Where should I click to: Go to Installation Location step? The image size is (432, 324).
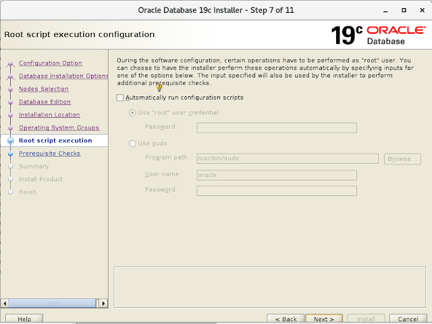click(x=49, y=115)
